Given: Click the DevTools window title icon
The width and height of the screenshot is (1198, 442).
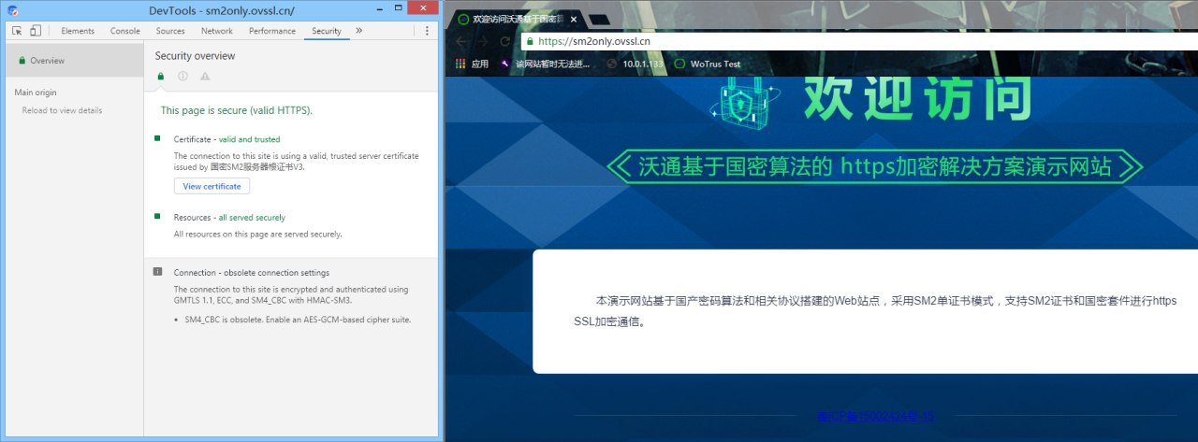Looking at the screenshot, I should coord(12,9).
